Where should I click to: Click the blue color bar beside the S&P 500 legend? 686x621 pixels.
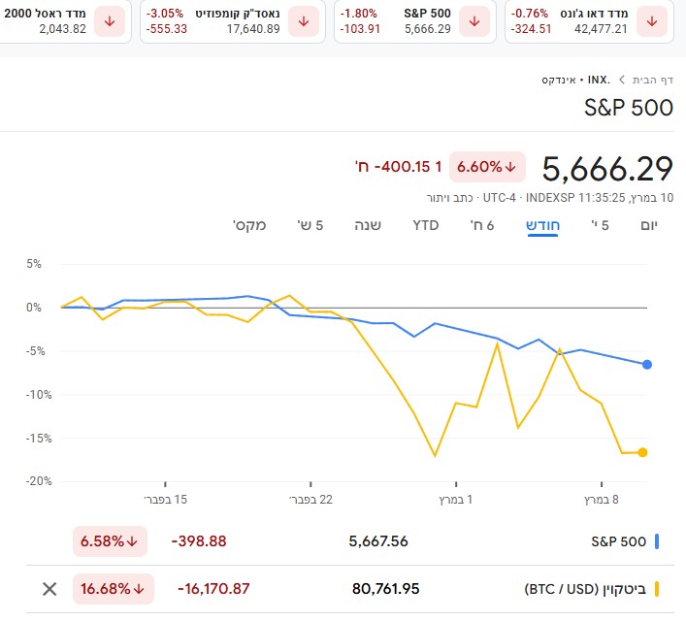[657, 541]
